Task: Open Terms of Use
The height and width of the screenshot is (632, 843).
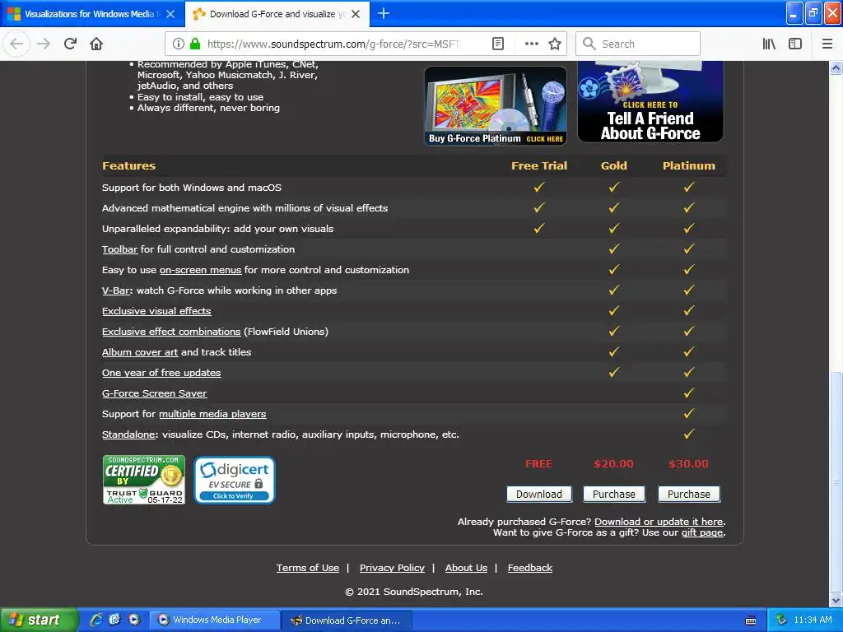Action: pyautogui.click(x=308, y=568)
